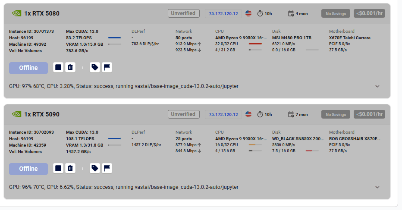Click the GPU: 97% 68°C status line

(x=124, y=86)
